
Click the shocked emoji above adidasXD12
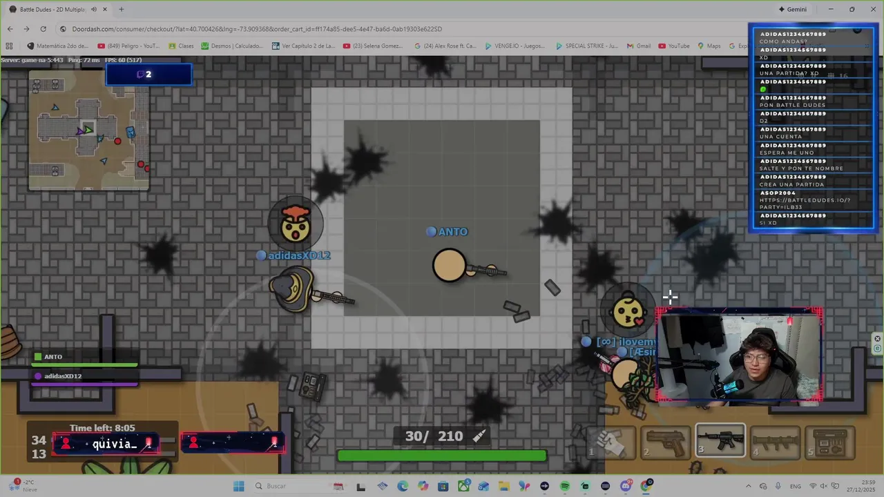click(x=296, y=224)
